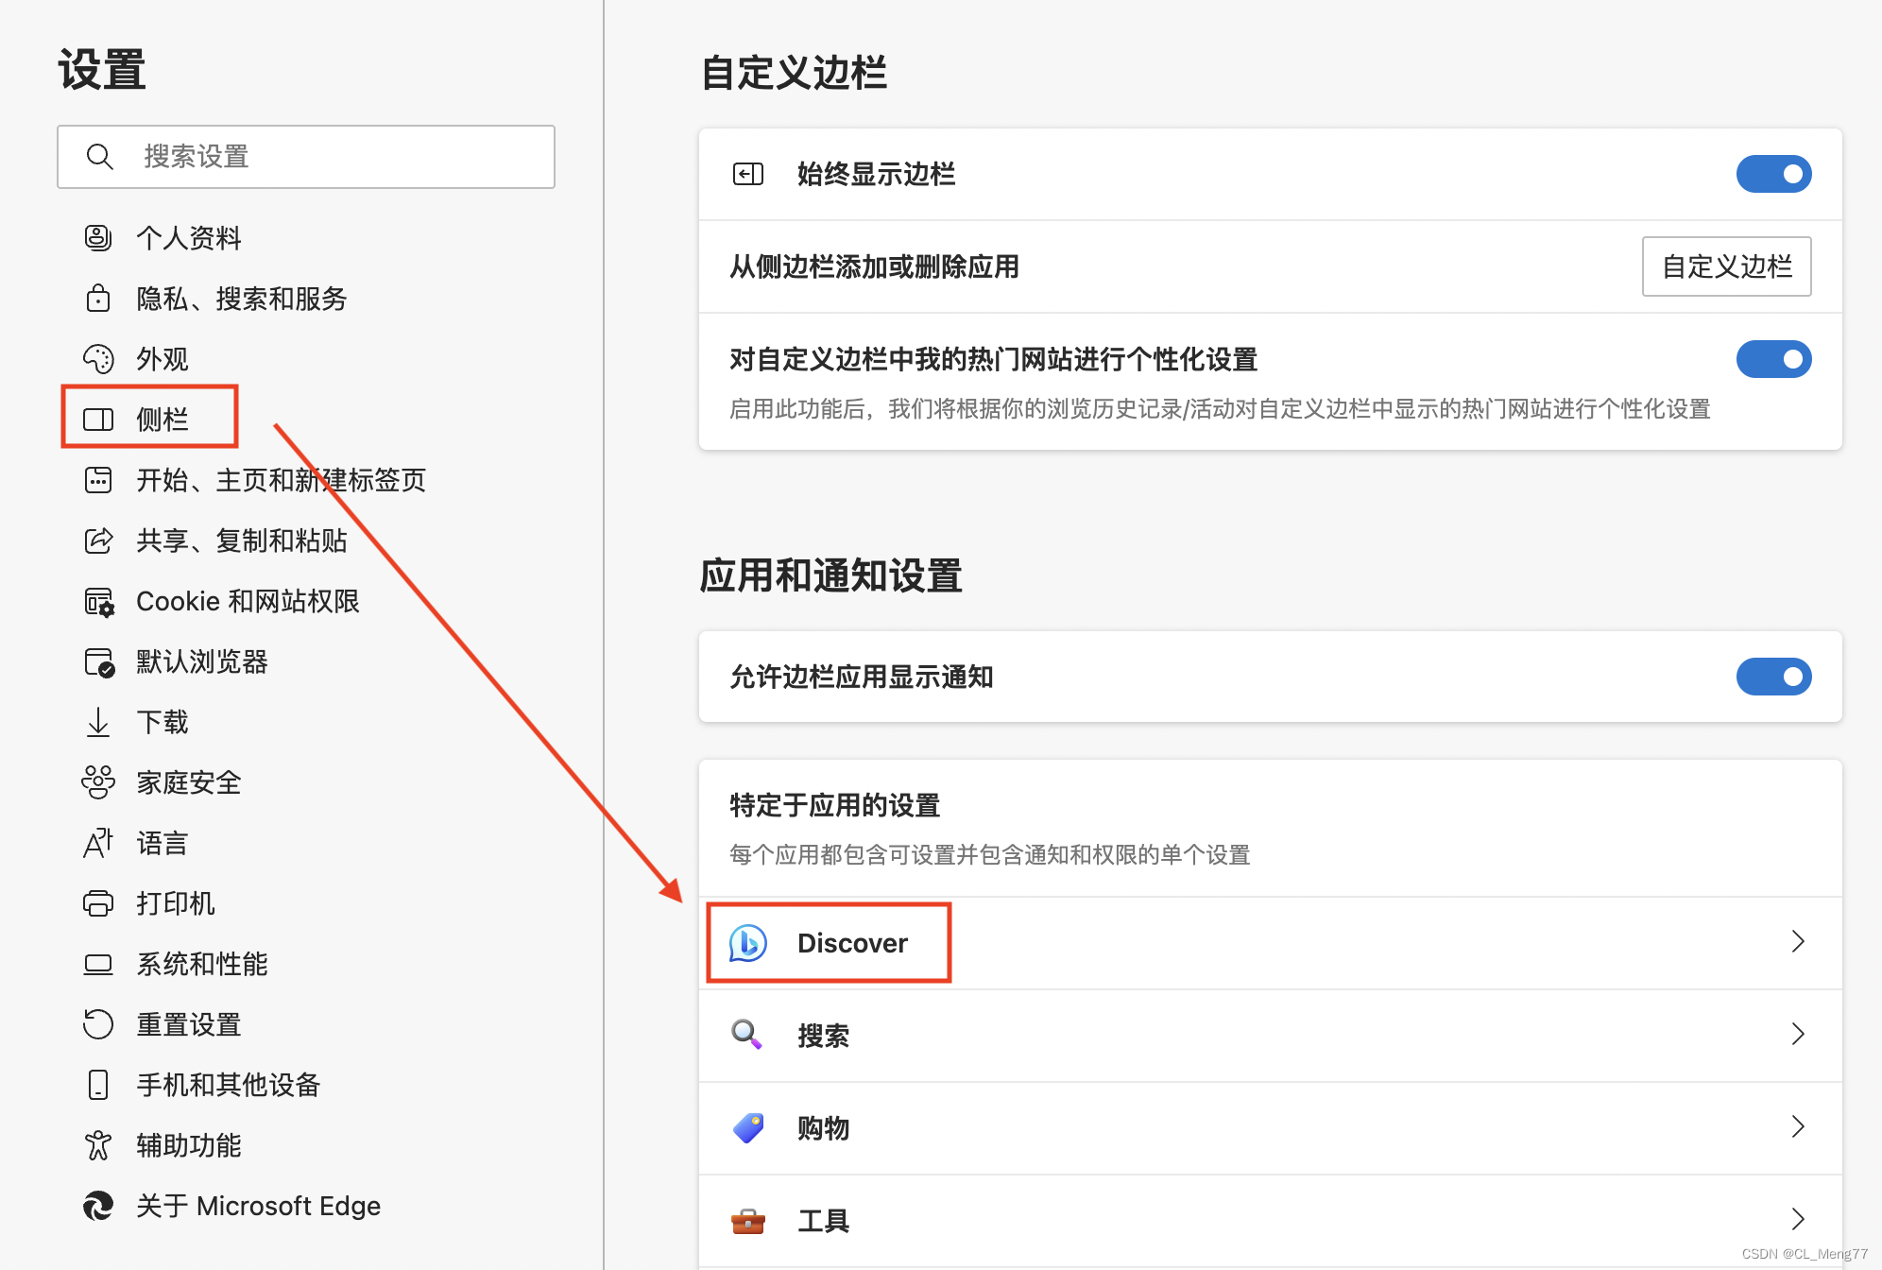
Task: Open 关于 Microsoft Edge page
Action: 258,1206
